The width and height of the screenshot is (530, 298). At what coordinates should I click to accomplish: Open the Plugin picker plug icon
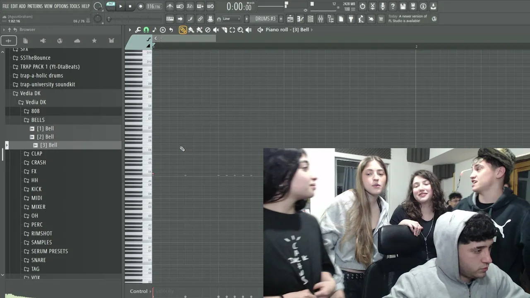click(x=351, y=19)
